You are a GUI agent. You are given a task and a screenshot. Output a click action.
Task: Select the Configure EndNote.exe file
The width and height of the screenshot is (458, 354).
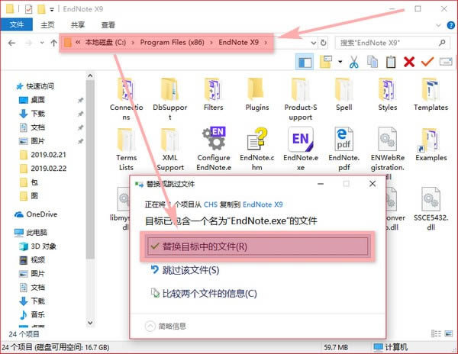tap(214, 150)
